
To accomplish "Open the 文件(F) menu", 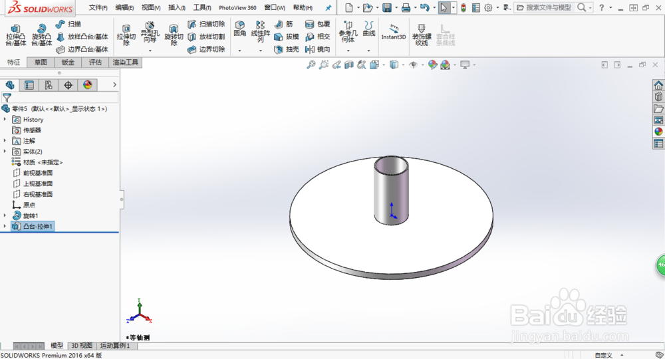I will (x=98, y=7).
